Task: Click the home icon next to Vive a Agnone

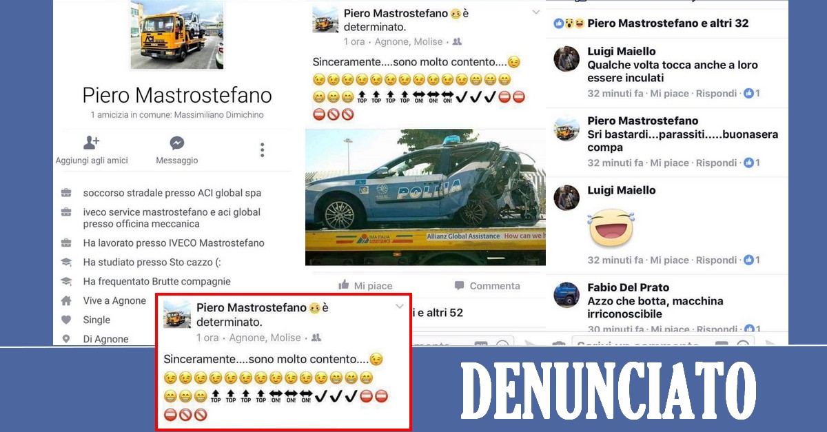Action: (x=66, y=300)
